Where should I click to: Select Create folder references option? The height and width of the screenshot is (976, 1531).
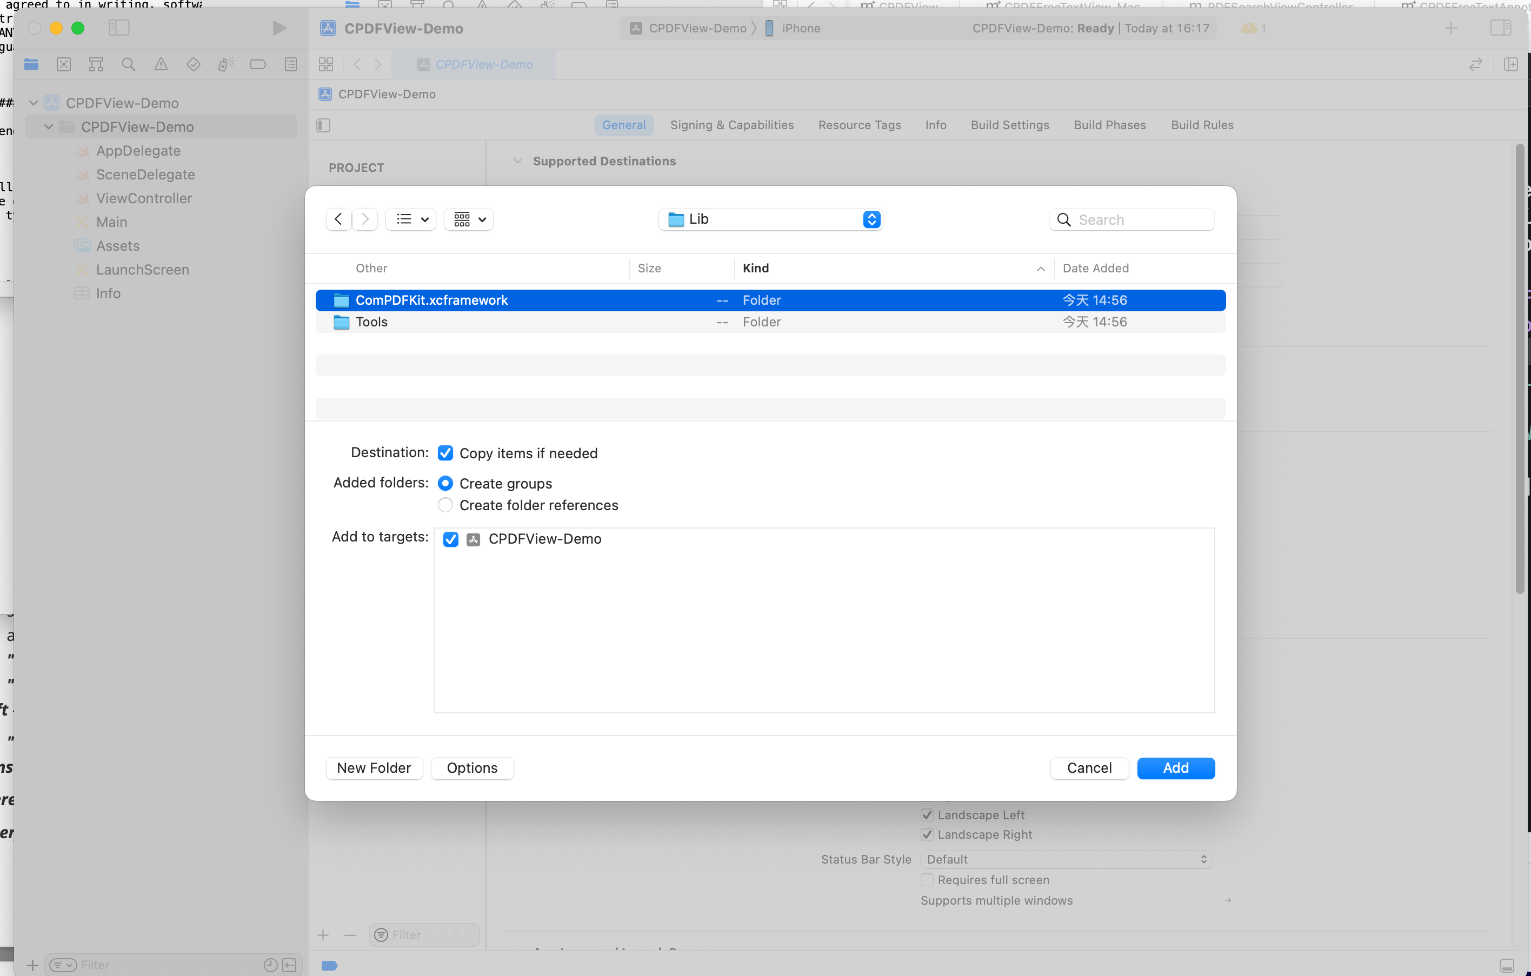(445, 505)
